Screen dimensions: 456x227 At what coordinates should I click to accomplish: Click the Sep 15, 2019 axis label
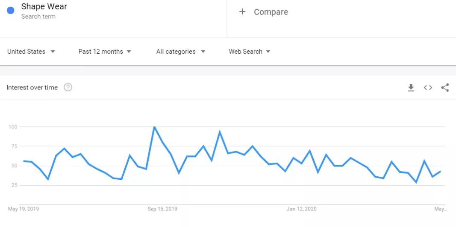pos(162,209)
